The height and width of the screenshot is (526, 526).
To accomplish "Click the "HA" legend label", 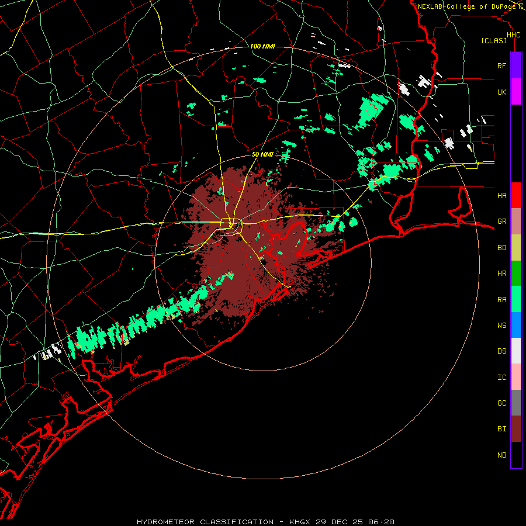I will [x=502, y=195].
